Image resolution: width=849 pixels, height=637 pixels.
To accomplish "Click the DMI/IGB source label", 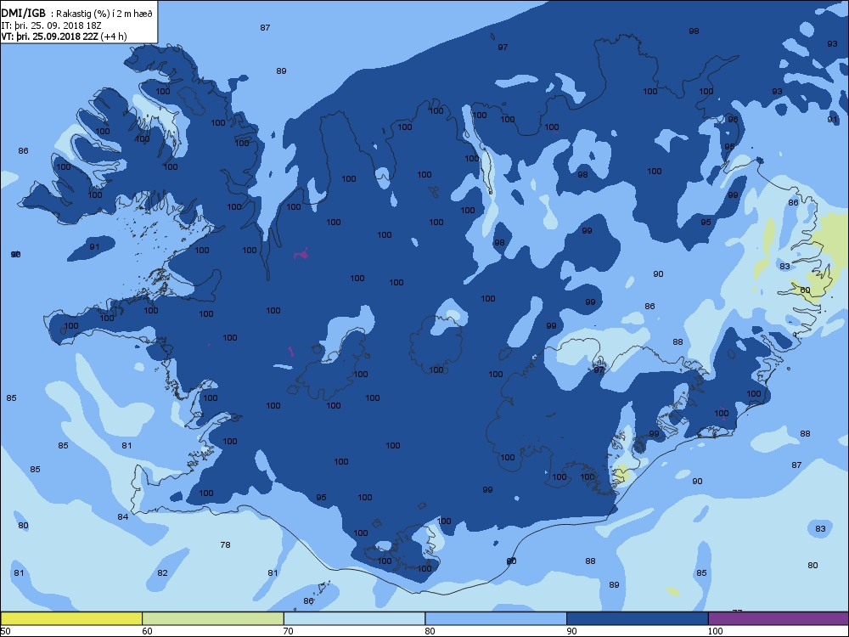I will click(x=23, y=14).
